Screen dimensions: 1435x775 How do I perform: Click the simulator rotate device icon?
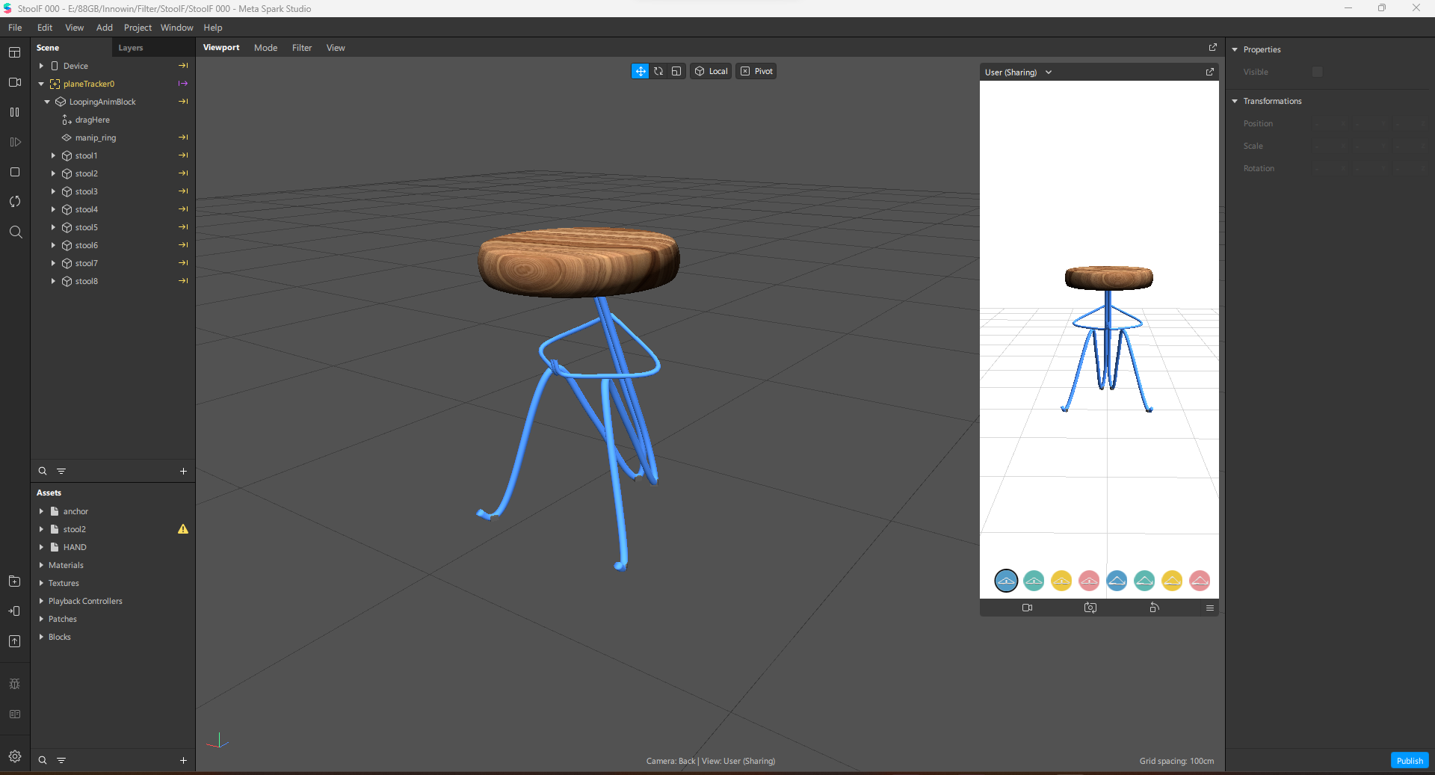tap(1154, 608)
